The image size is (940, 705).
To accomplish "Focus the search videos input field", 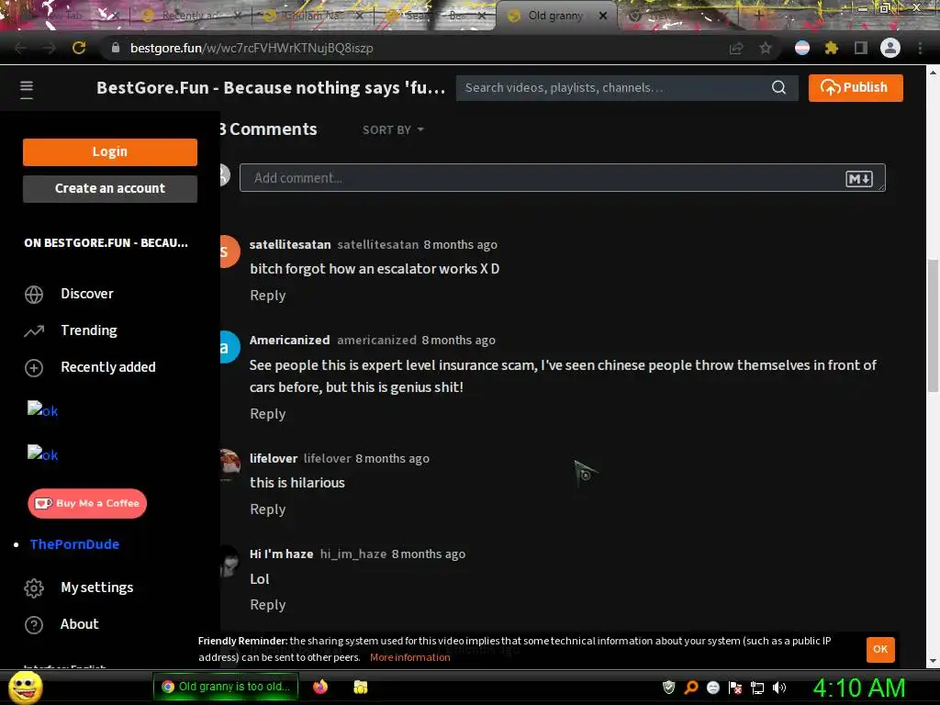I will [612, 87].
